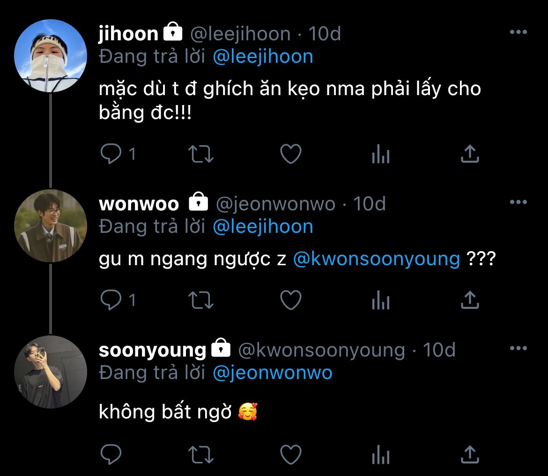Open jihoon's profile picture
Screen dimensions: 548x476
pos(51,55)
